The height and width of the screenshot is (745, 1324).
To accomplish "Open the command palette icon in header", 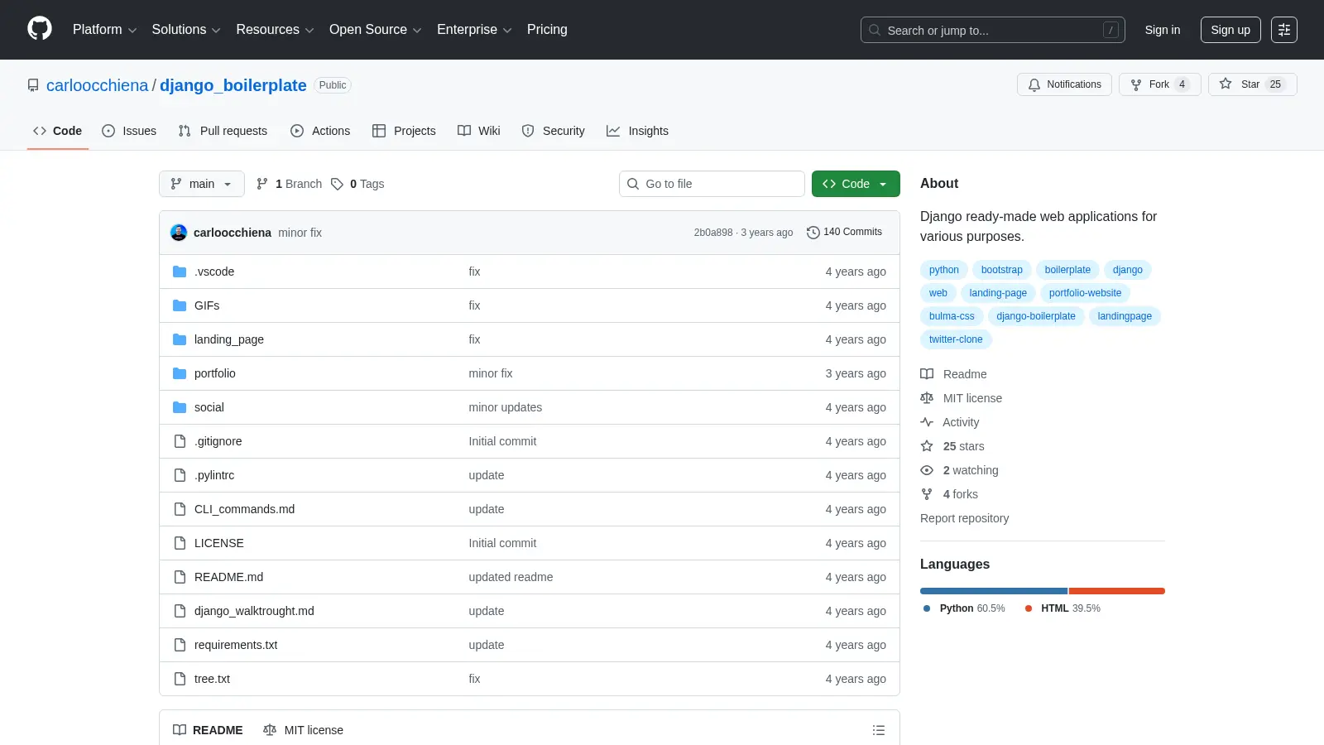I will click(x=1284, y=30).
